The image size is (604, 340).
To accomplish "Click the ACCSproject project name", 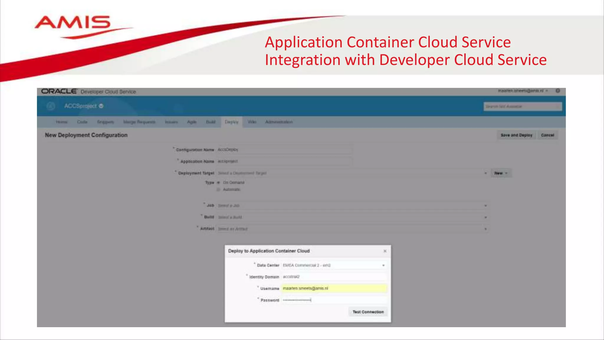I will click(x=80, y=106).
